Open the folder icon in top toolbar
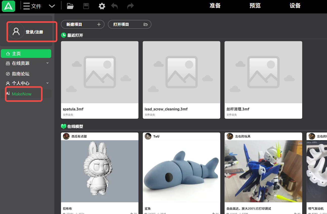 (70, 6)
